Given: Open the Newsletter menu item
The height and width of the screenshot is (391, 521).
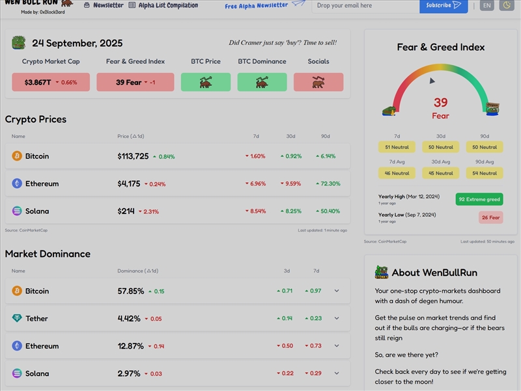Looking at the screenshot, I should coord(104,5).
